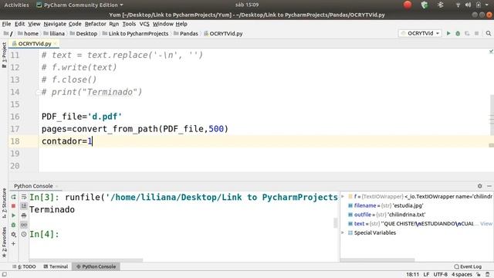Image resolution: width=494 pixels, height=278 pixels.
Task: Click the run-with-coverage icon in top toolbar
Action: pyautogui.click(x=467, y=33)
